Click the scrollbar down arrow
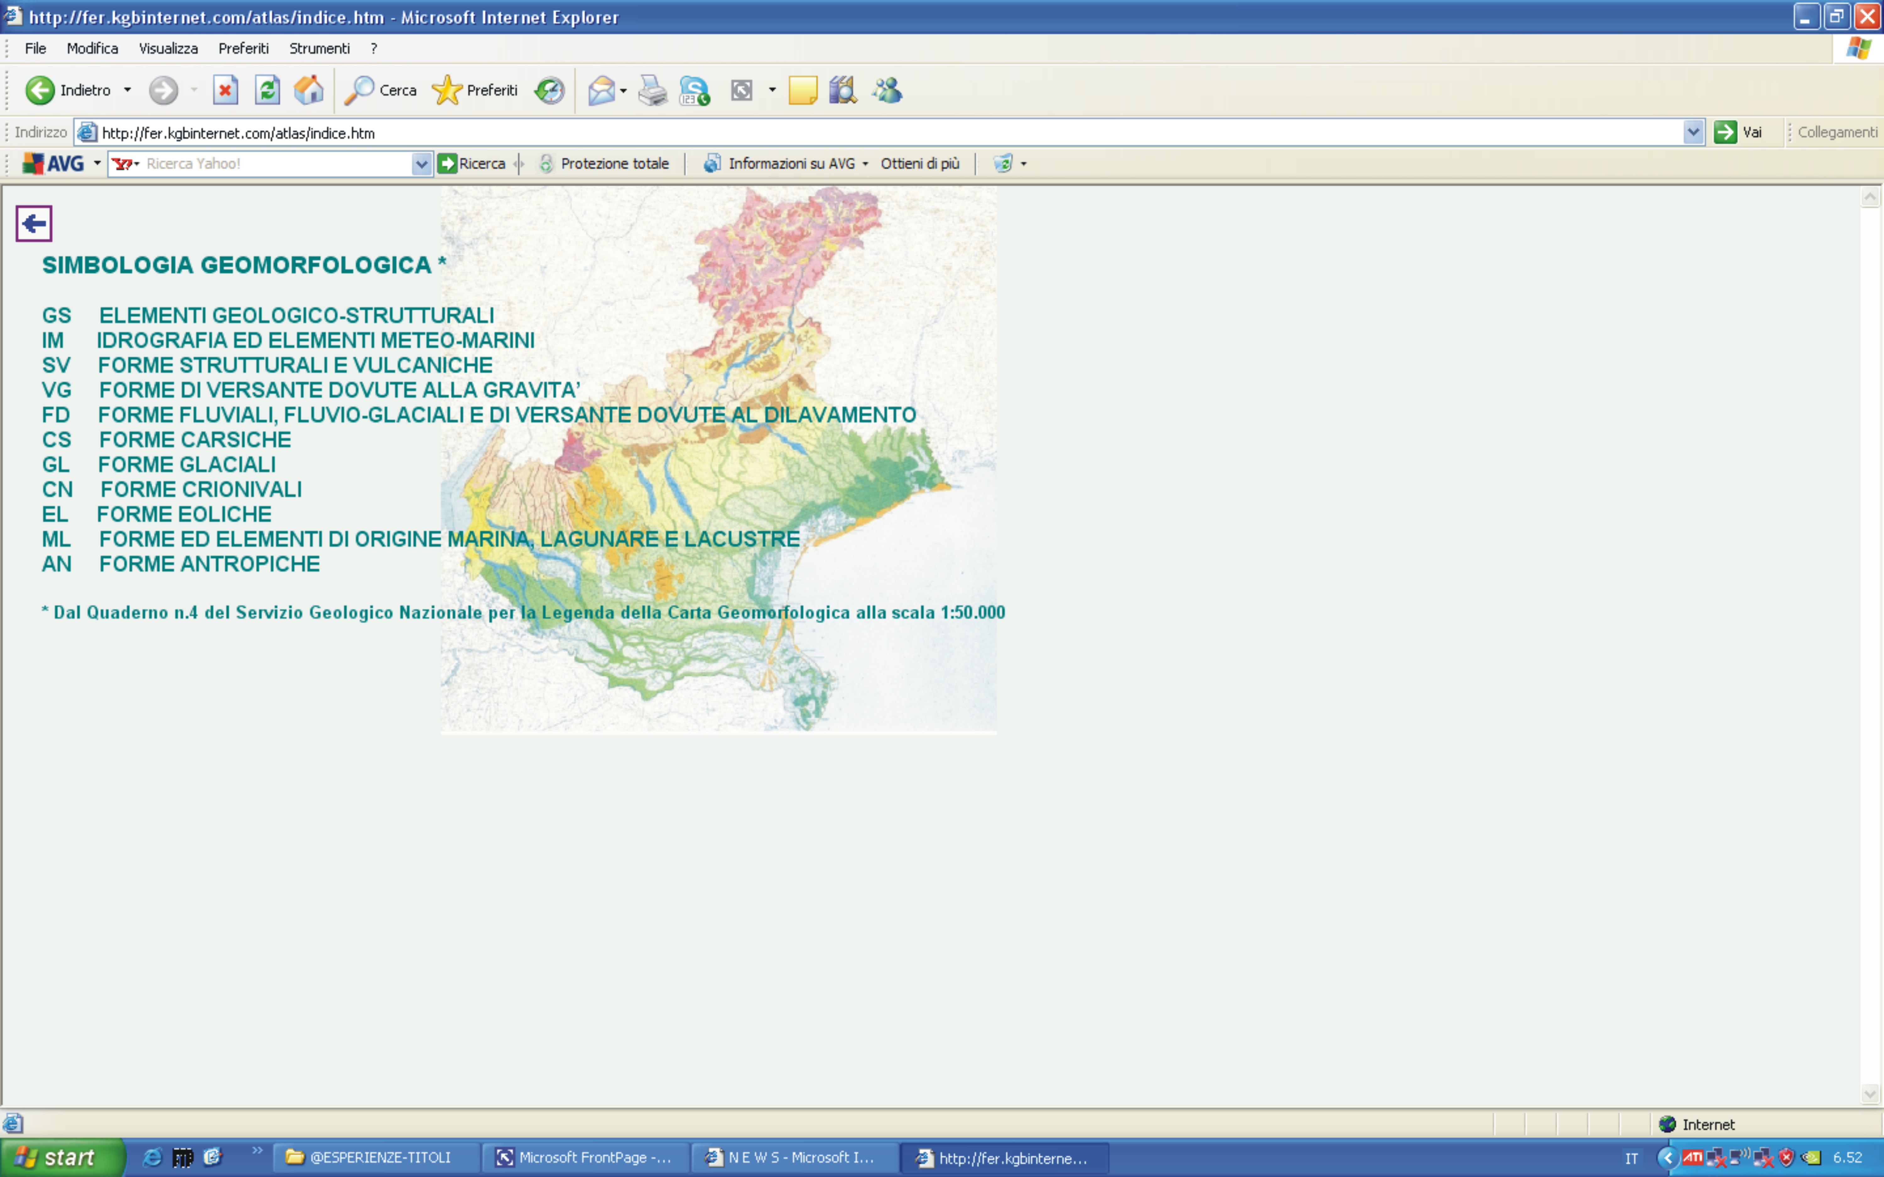1884x1177 pixels. tap(1870, 1094)
